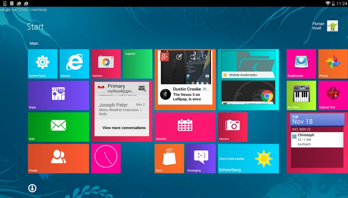The height and width of the screenshot is (198, 348).
Task: Click View more conversations
Action: 124,128
